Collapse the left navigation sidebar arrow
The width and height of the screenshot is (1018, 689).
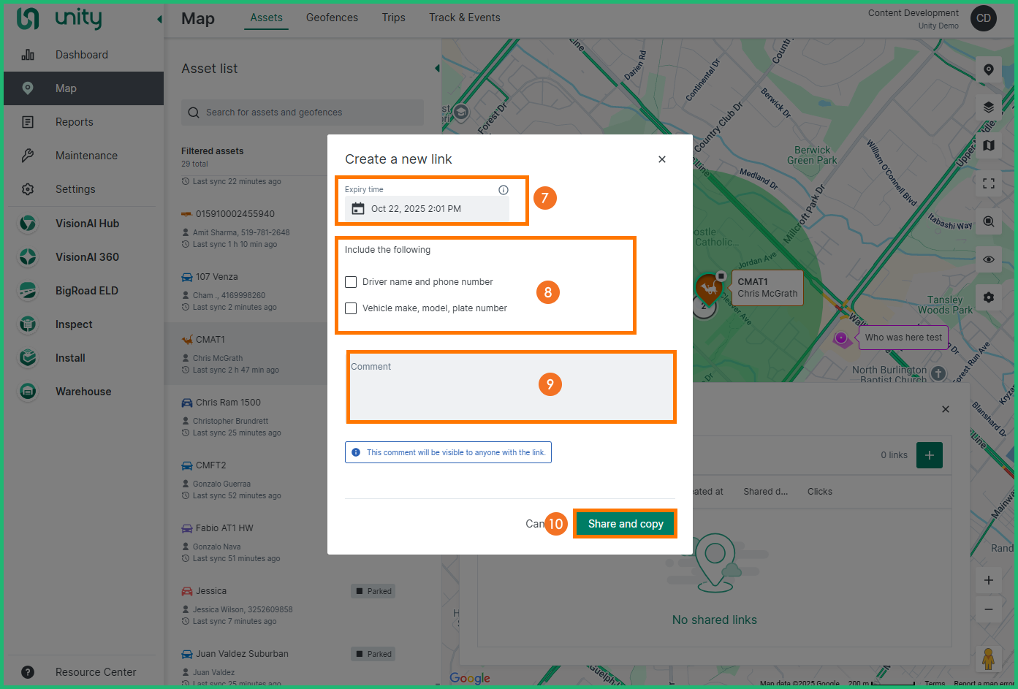(x=159, y=20)
